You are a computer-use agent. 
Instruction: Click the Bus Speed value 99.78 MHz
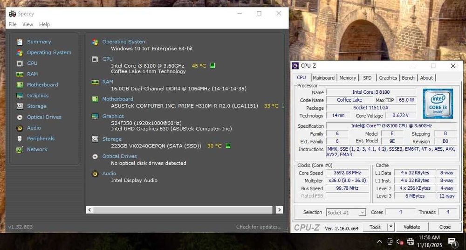[x=347, y=188]
